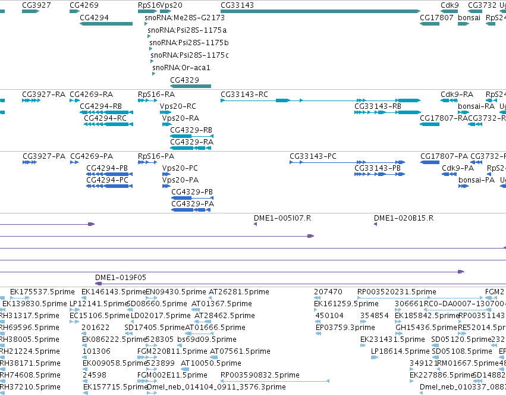Click the EK146143.5prime EST label
The width and height of the screenshot is (506, 396).
click(x=114, y=292)
